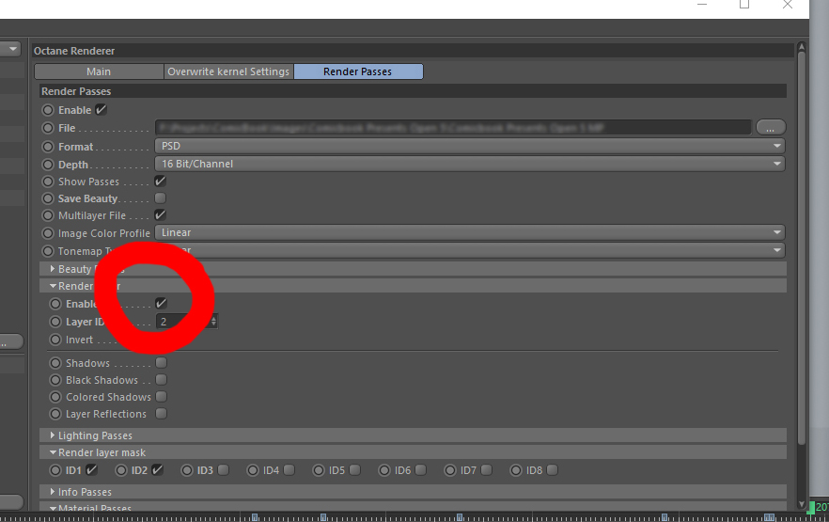829x522 pixels.
Task: Check the ID8 mask checkbox
Action: [552, 469]
